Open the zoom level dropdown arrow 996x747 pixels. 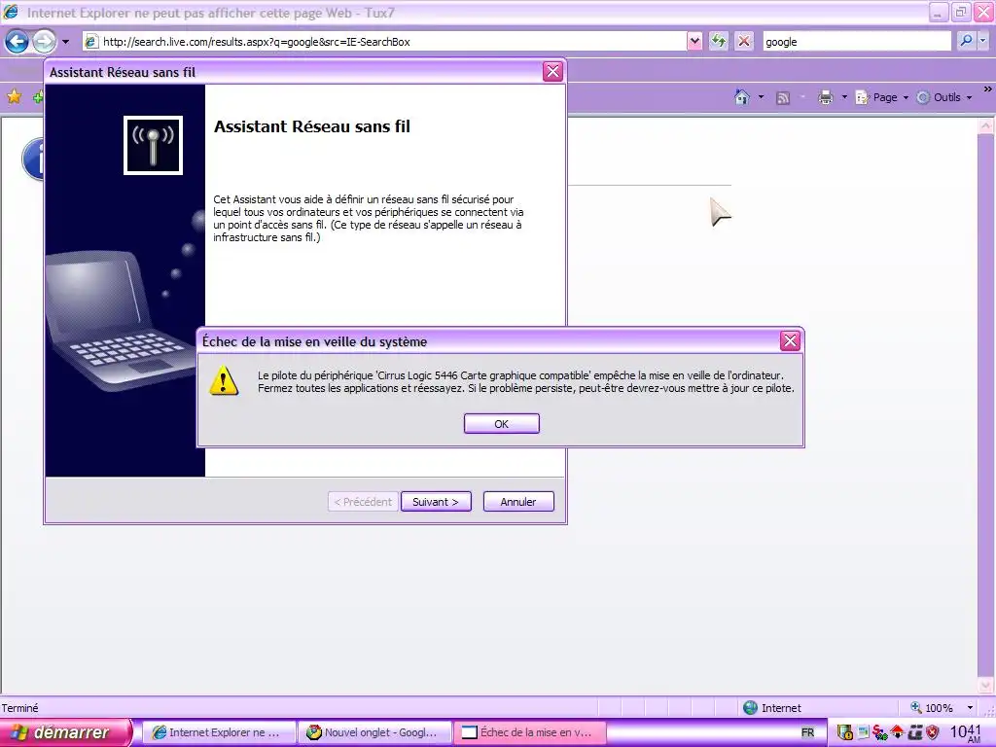tap(970, 708)
